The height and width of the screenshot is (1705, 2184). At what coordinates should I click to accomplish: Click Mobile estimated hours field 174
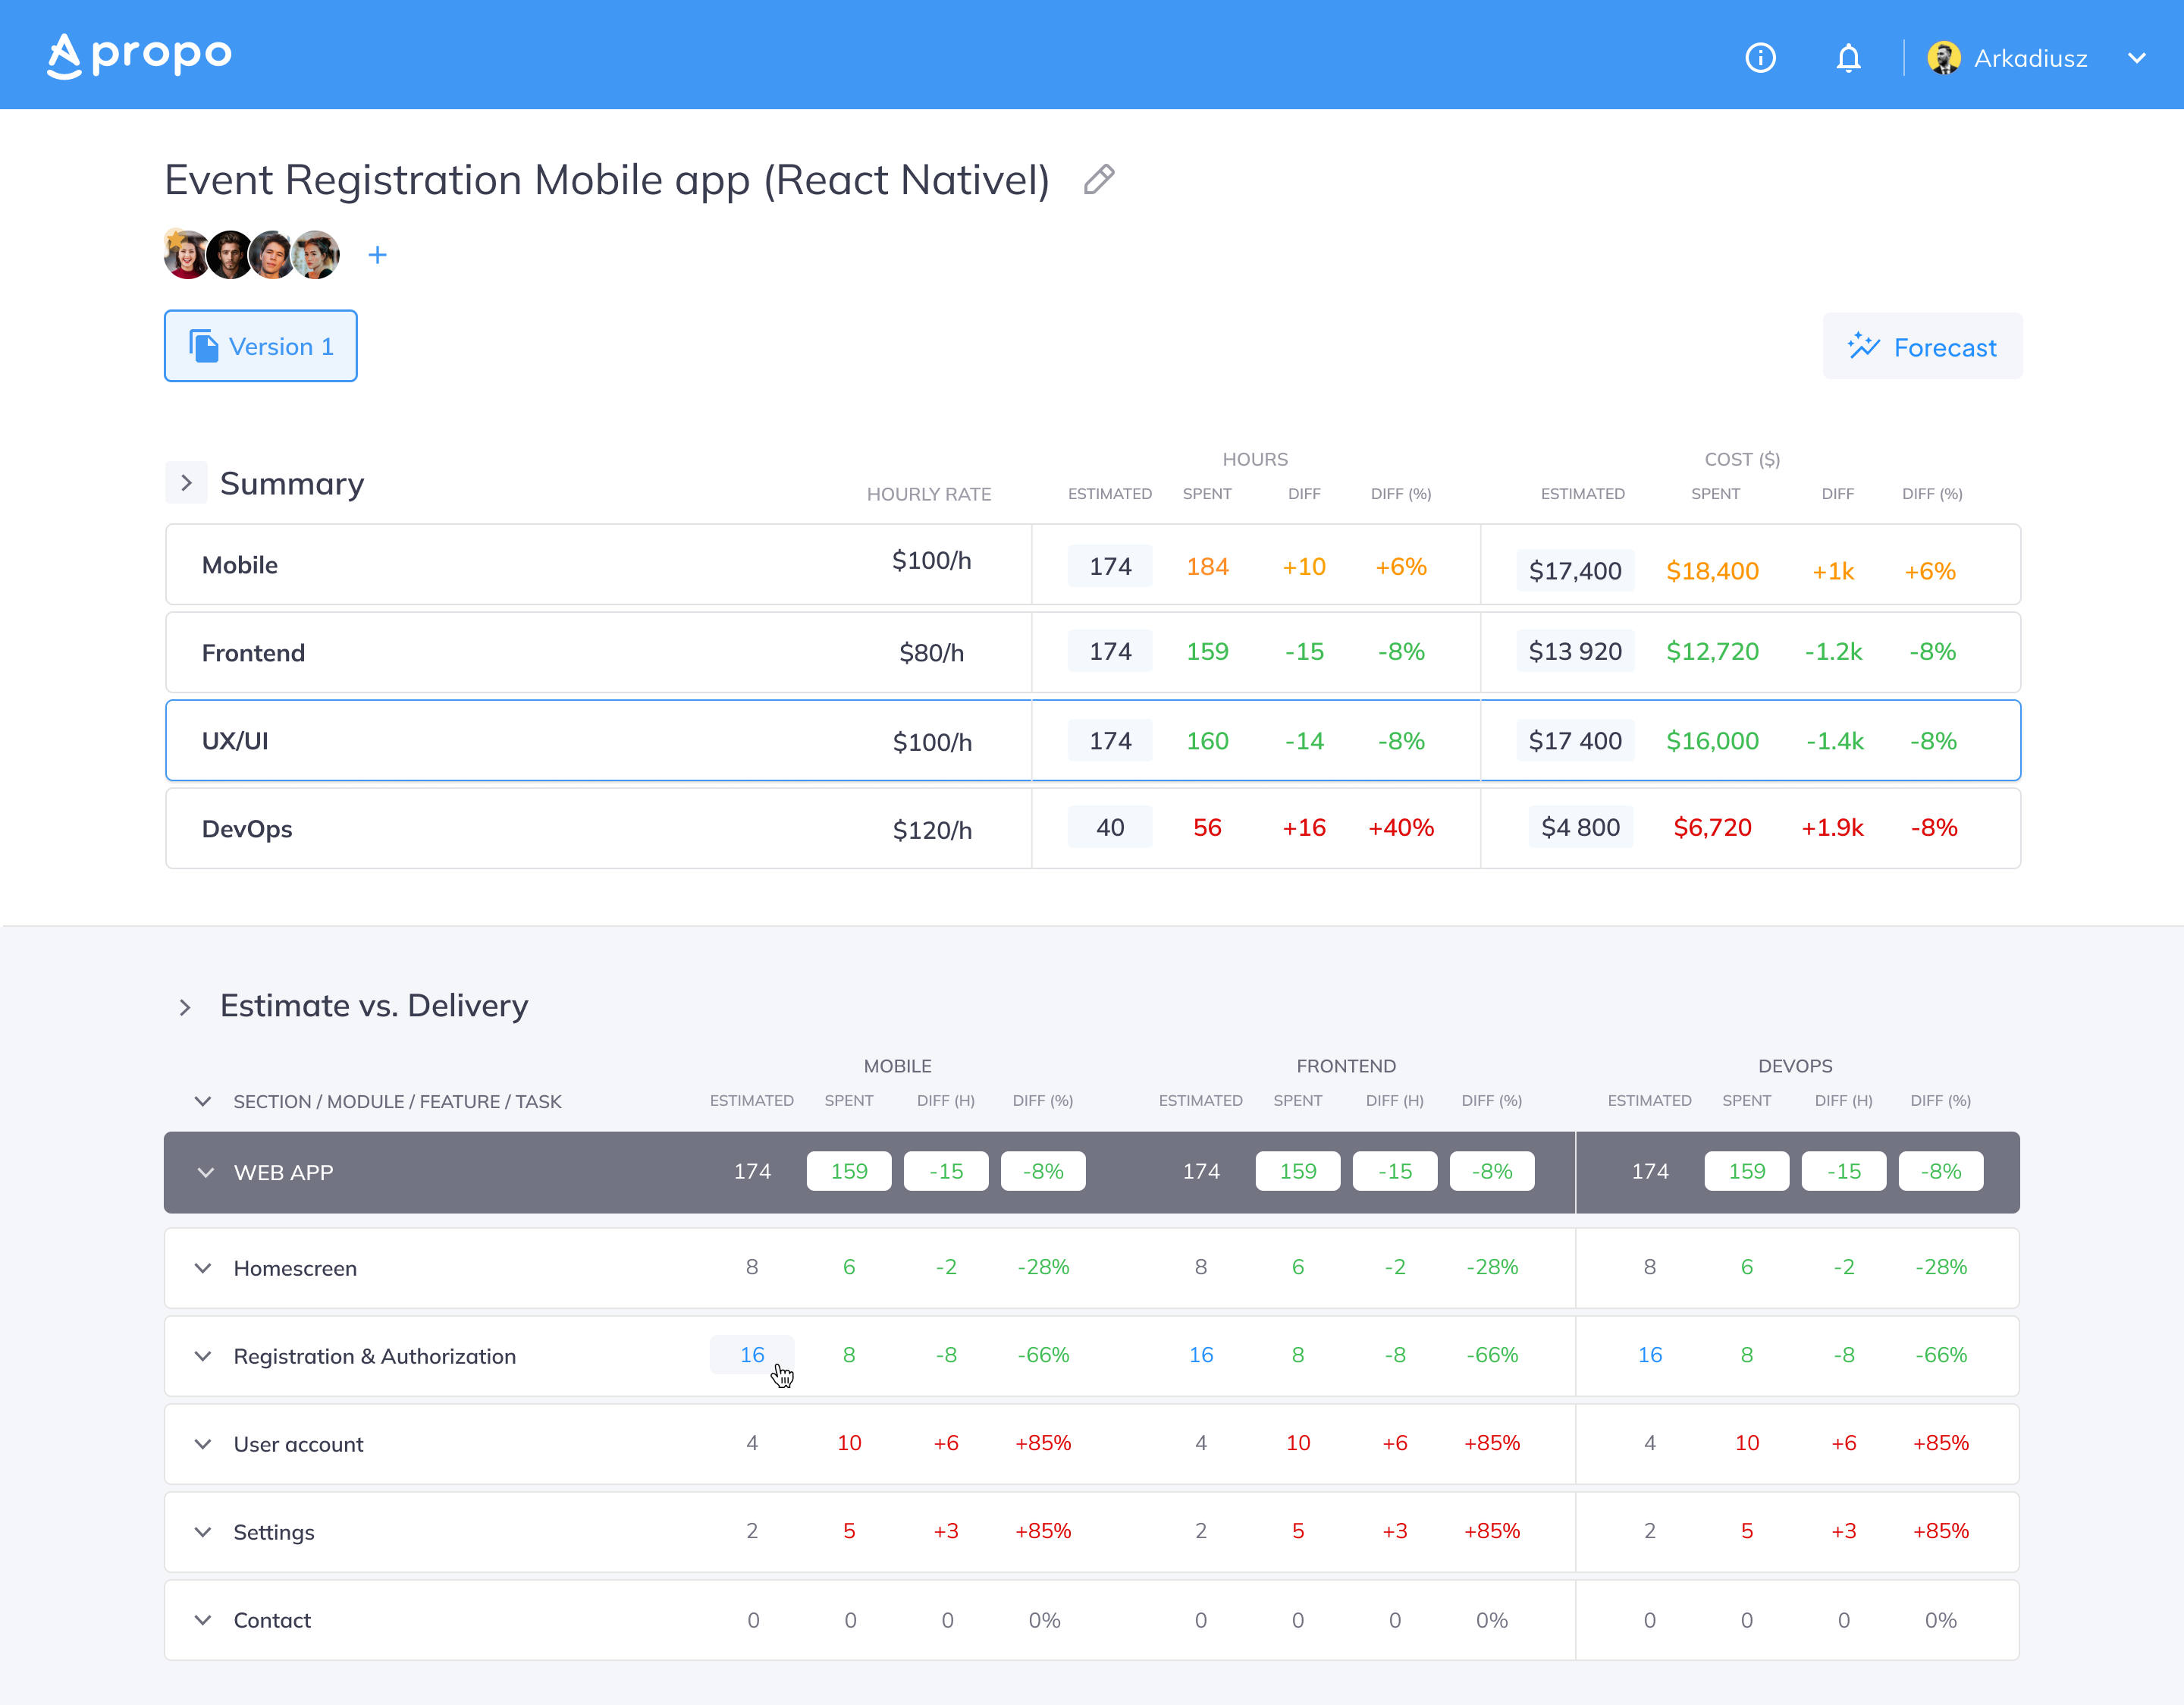(1110, 566)
